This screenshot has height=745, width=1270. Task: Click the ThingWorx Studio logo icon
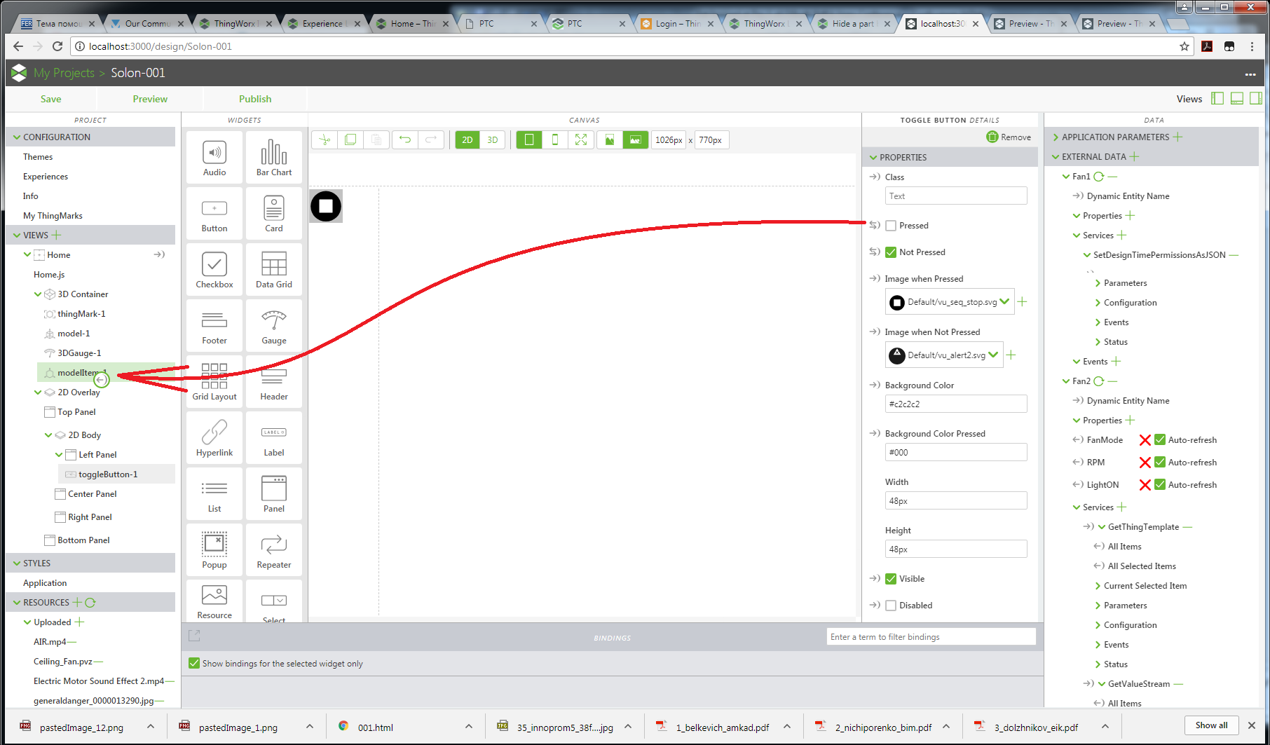point(19,72)
